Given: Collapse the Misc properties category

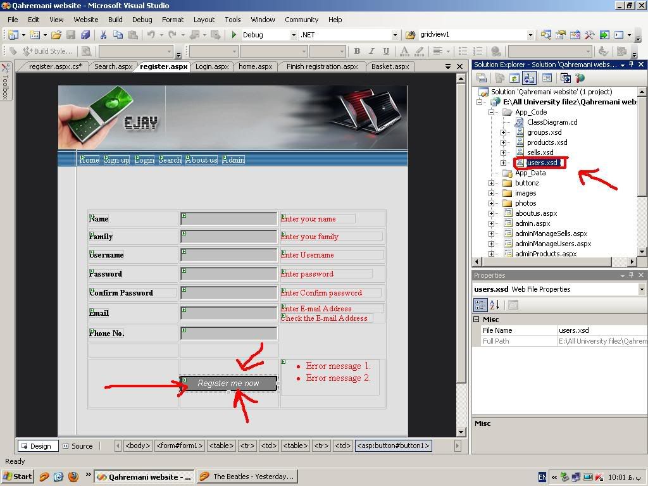Looking at the screenshot, I should point(476,320).
